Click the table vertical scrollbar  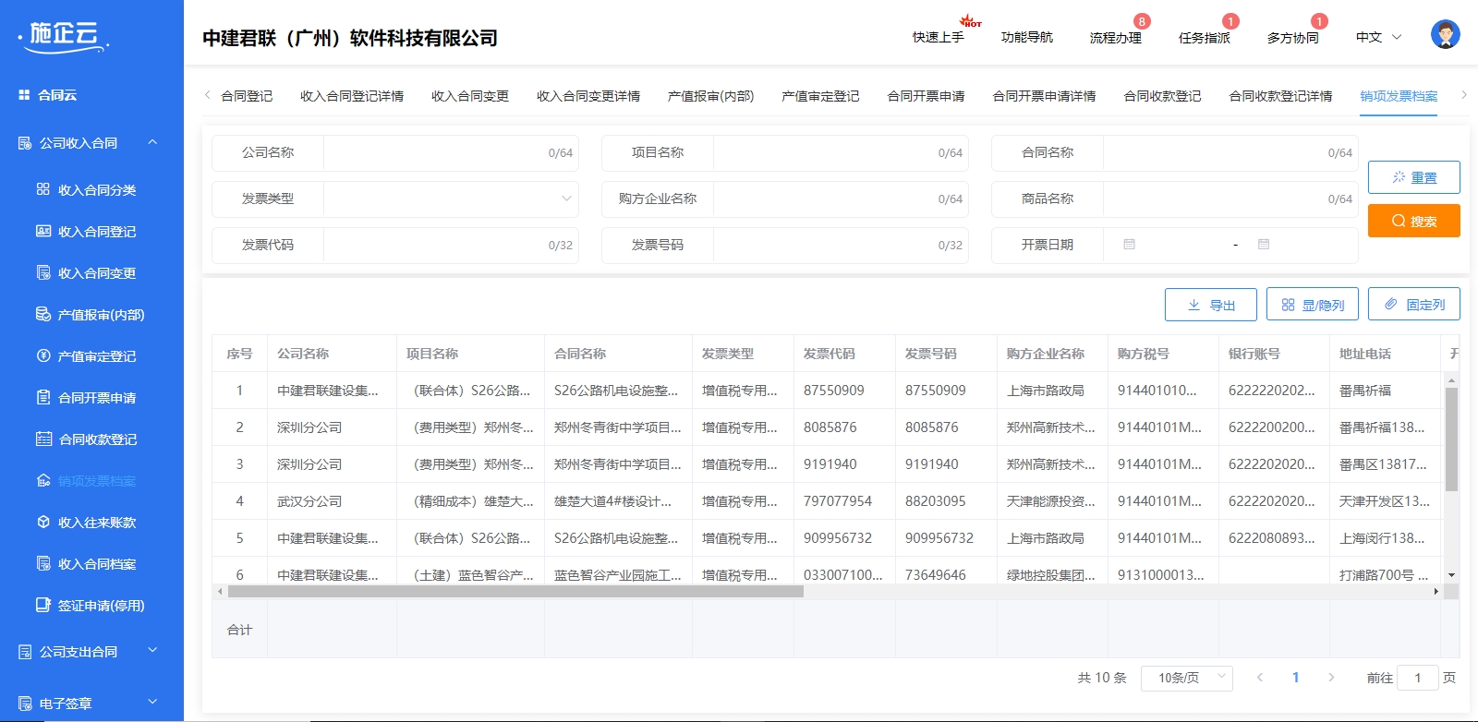[1451, 439]
